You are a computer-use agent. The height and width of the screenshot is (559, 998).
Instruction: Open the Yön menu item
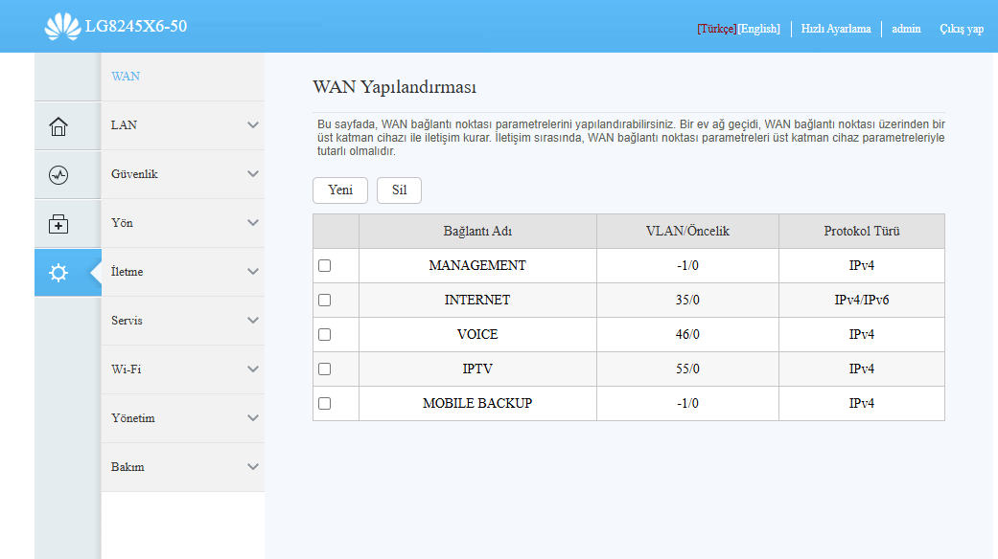(x=183, y=223)
